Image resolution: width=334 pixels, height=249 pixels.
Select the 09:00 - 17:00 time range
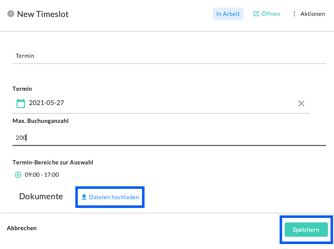(x=42, y=175)
